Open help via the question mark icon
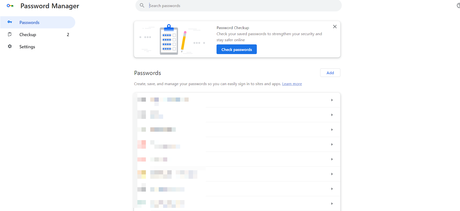This screenshot has width=460, height=211. click(459, 5)
